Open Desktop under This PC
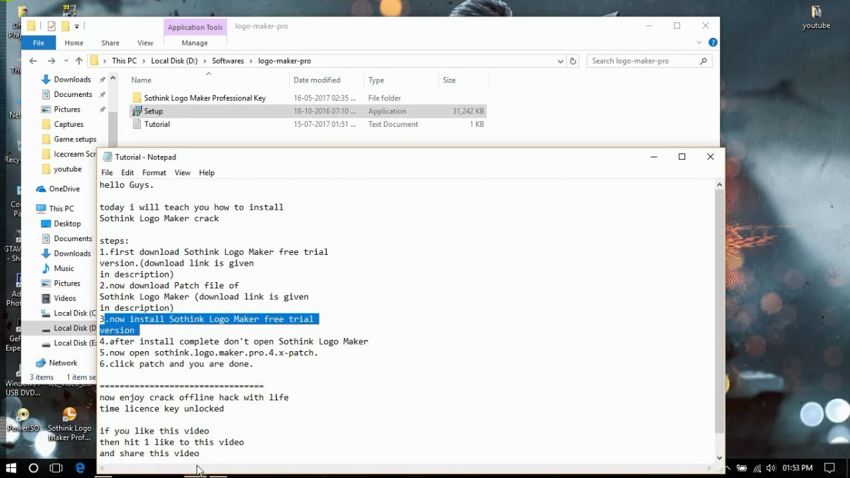This screenshot has width=850, height=478. [67, 224]
